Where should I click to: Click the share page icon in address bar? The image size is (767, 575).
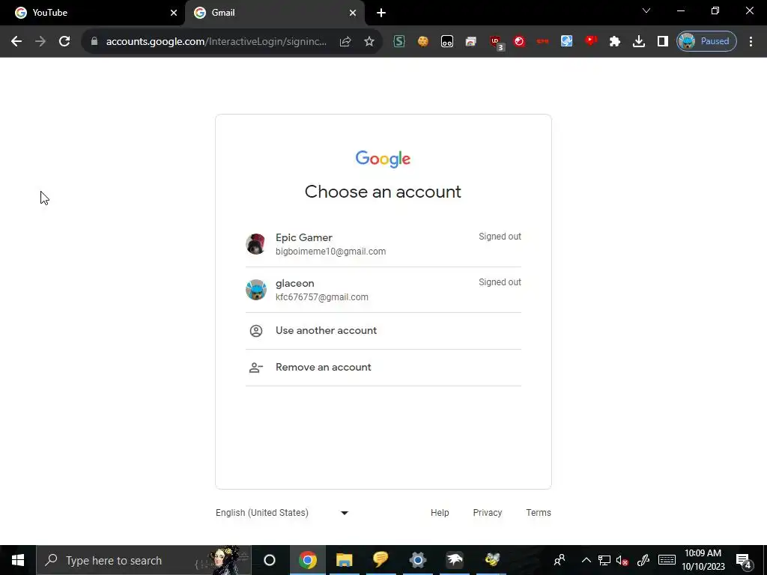click(x=345, y=42)
